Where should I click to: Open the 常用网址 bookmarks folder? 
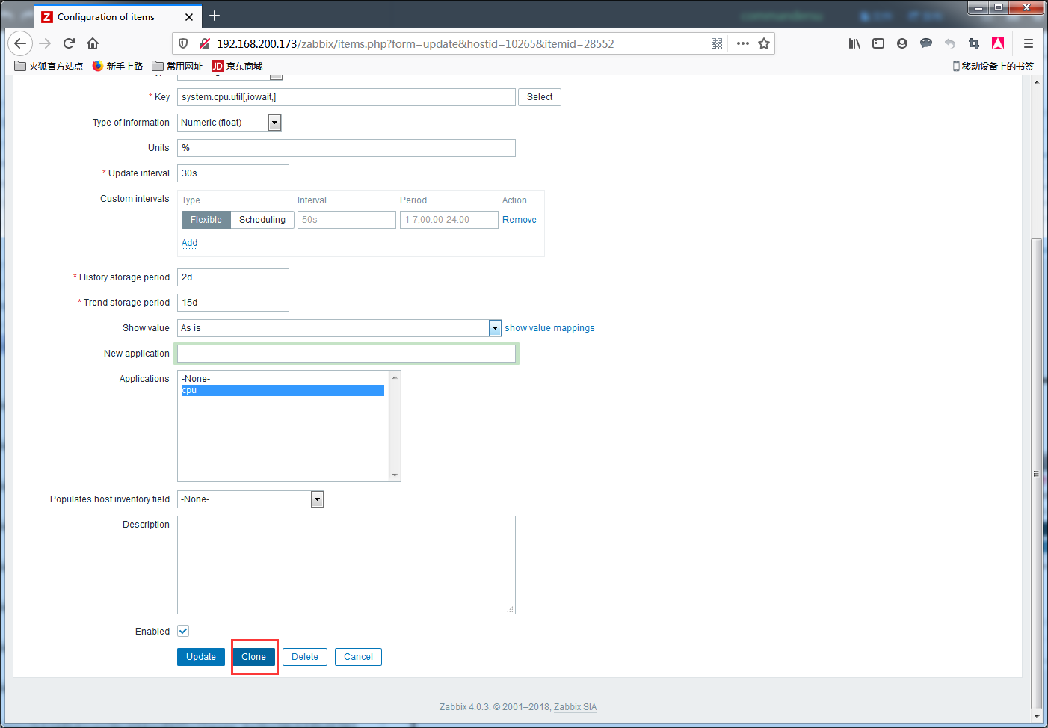coord(177,66)
